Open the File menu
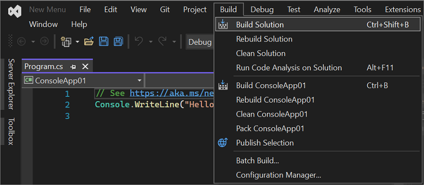The image size is (424, 185). tap(85, 10)
